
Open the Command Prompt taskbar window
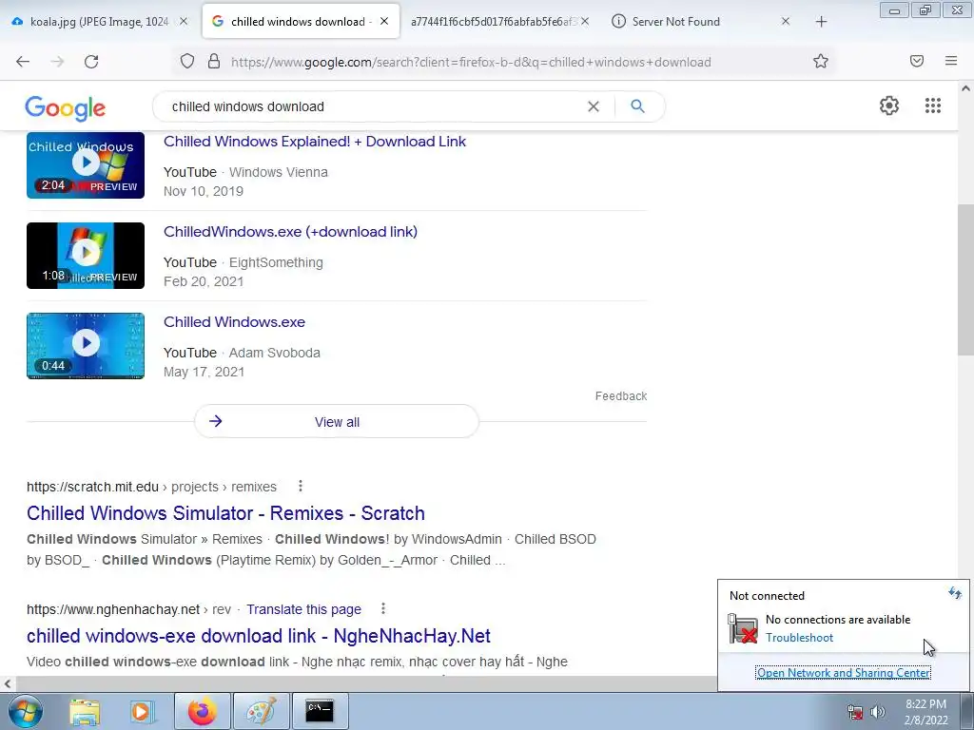[x=320, y=711]
